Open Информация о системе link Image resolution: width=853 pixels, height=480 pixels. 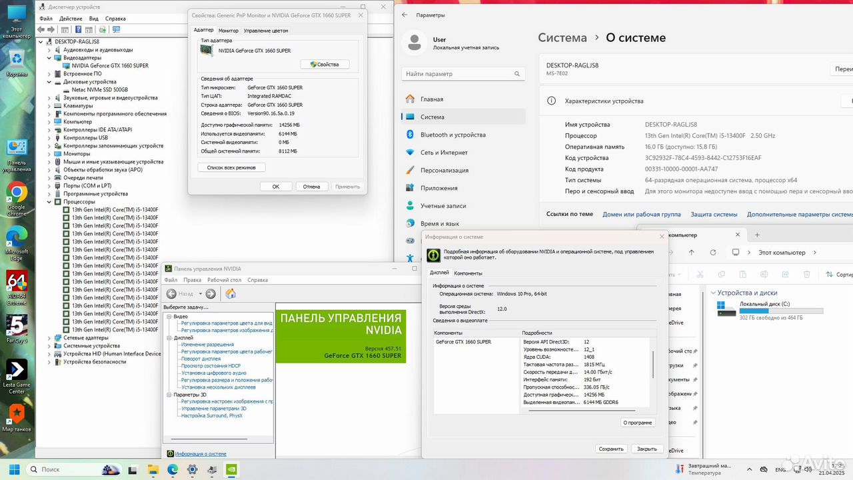pyautogui.click(x=201, y=454)
